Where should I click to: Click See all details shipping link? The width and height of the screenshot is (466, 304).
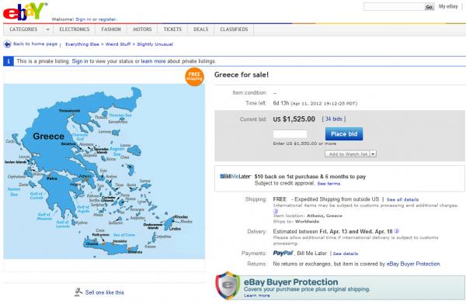pos(402,199)
